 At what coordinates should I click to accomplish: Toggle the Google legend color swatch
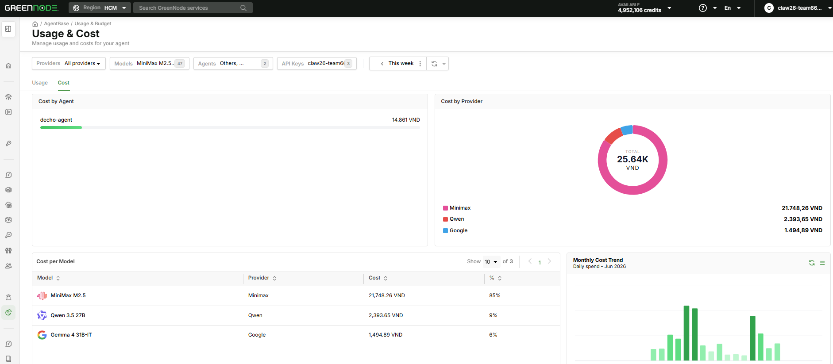pyautogui.click(x=445, y=231)
